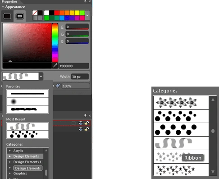Click inside the color picker gradient square
The height and width of the screenshot is (179, 219).
(x=27, y=43)
